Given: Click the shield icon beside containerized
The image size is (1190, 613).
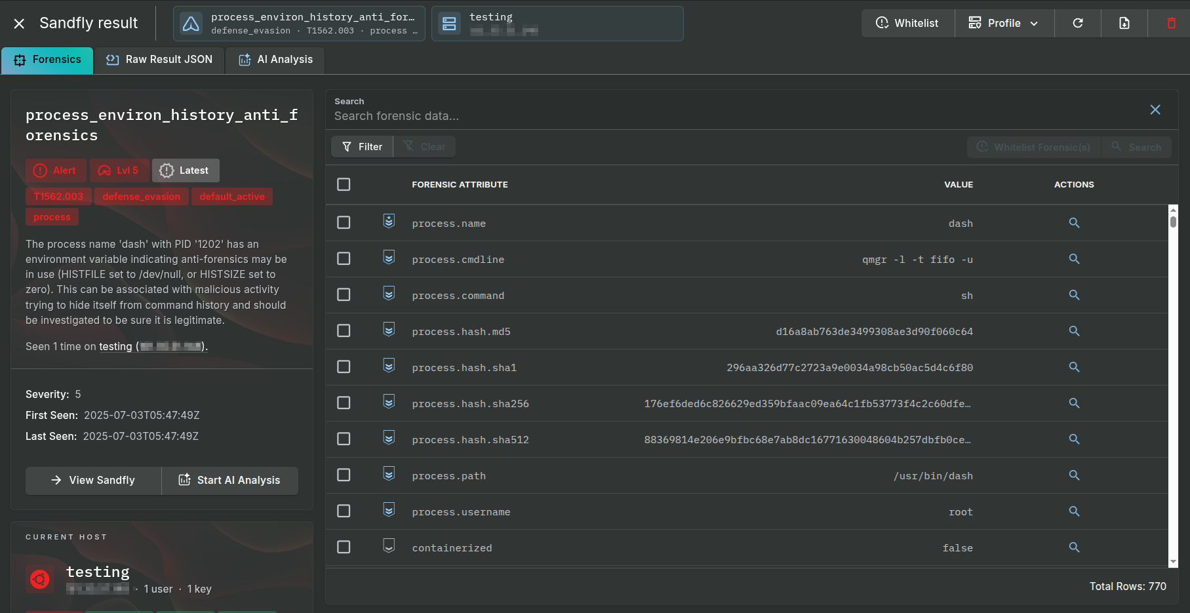Looking at the screenshot, I should 389,546.
